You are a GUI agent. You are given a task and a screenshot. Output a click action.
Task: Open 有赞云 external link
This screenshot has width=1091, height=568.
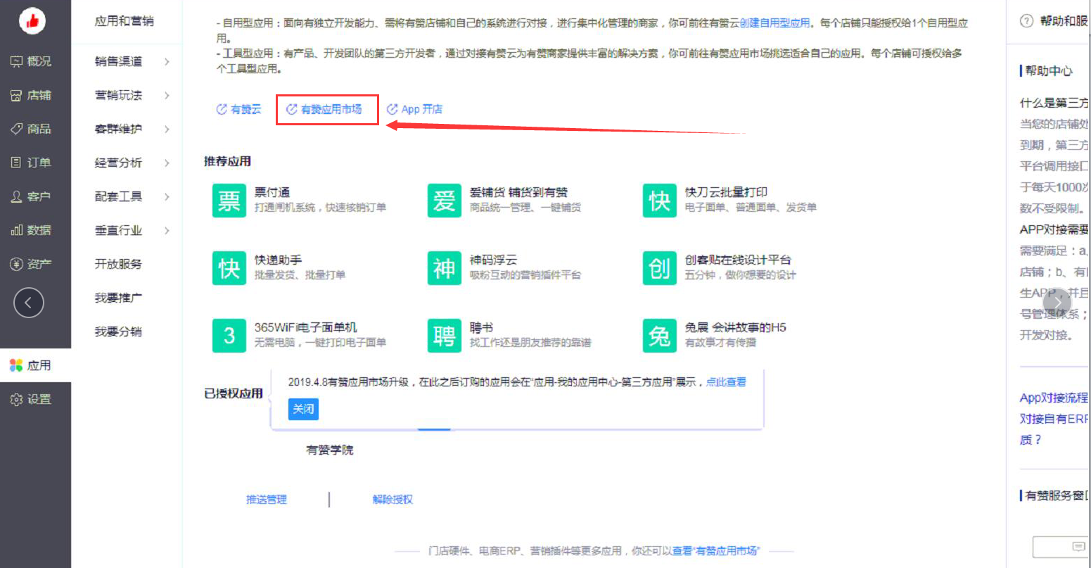(238, 109)
